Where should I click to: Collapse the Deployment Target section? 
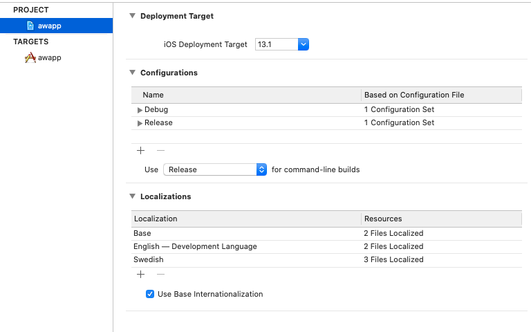[132, 16]
